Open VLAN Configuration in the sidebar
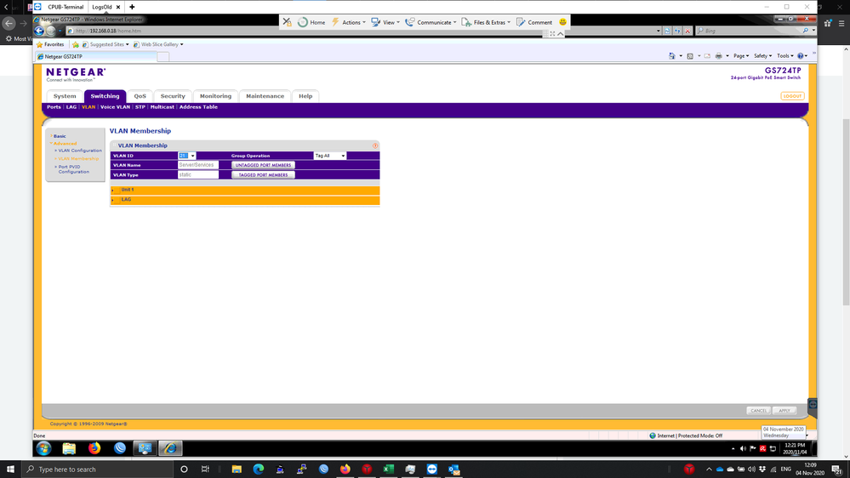 pos(80,151)
